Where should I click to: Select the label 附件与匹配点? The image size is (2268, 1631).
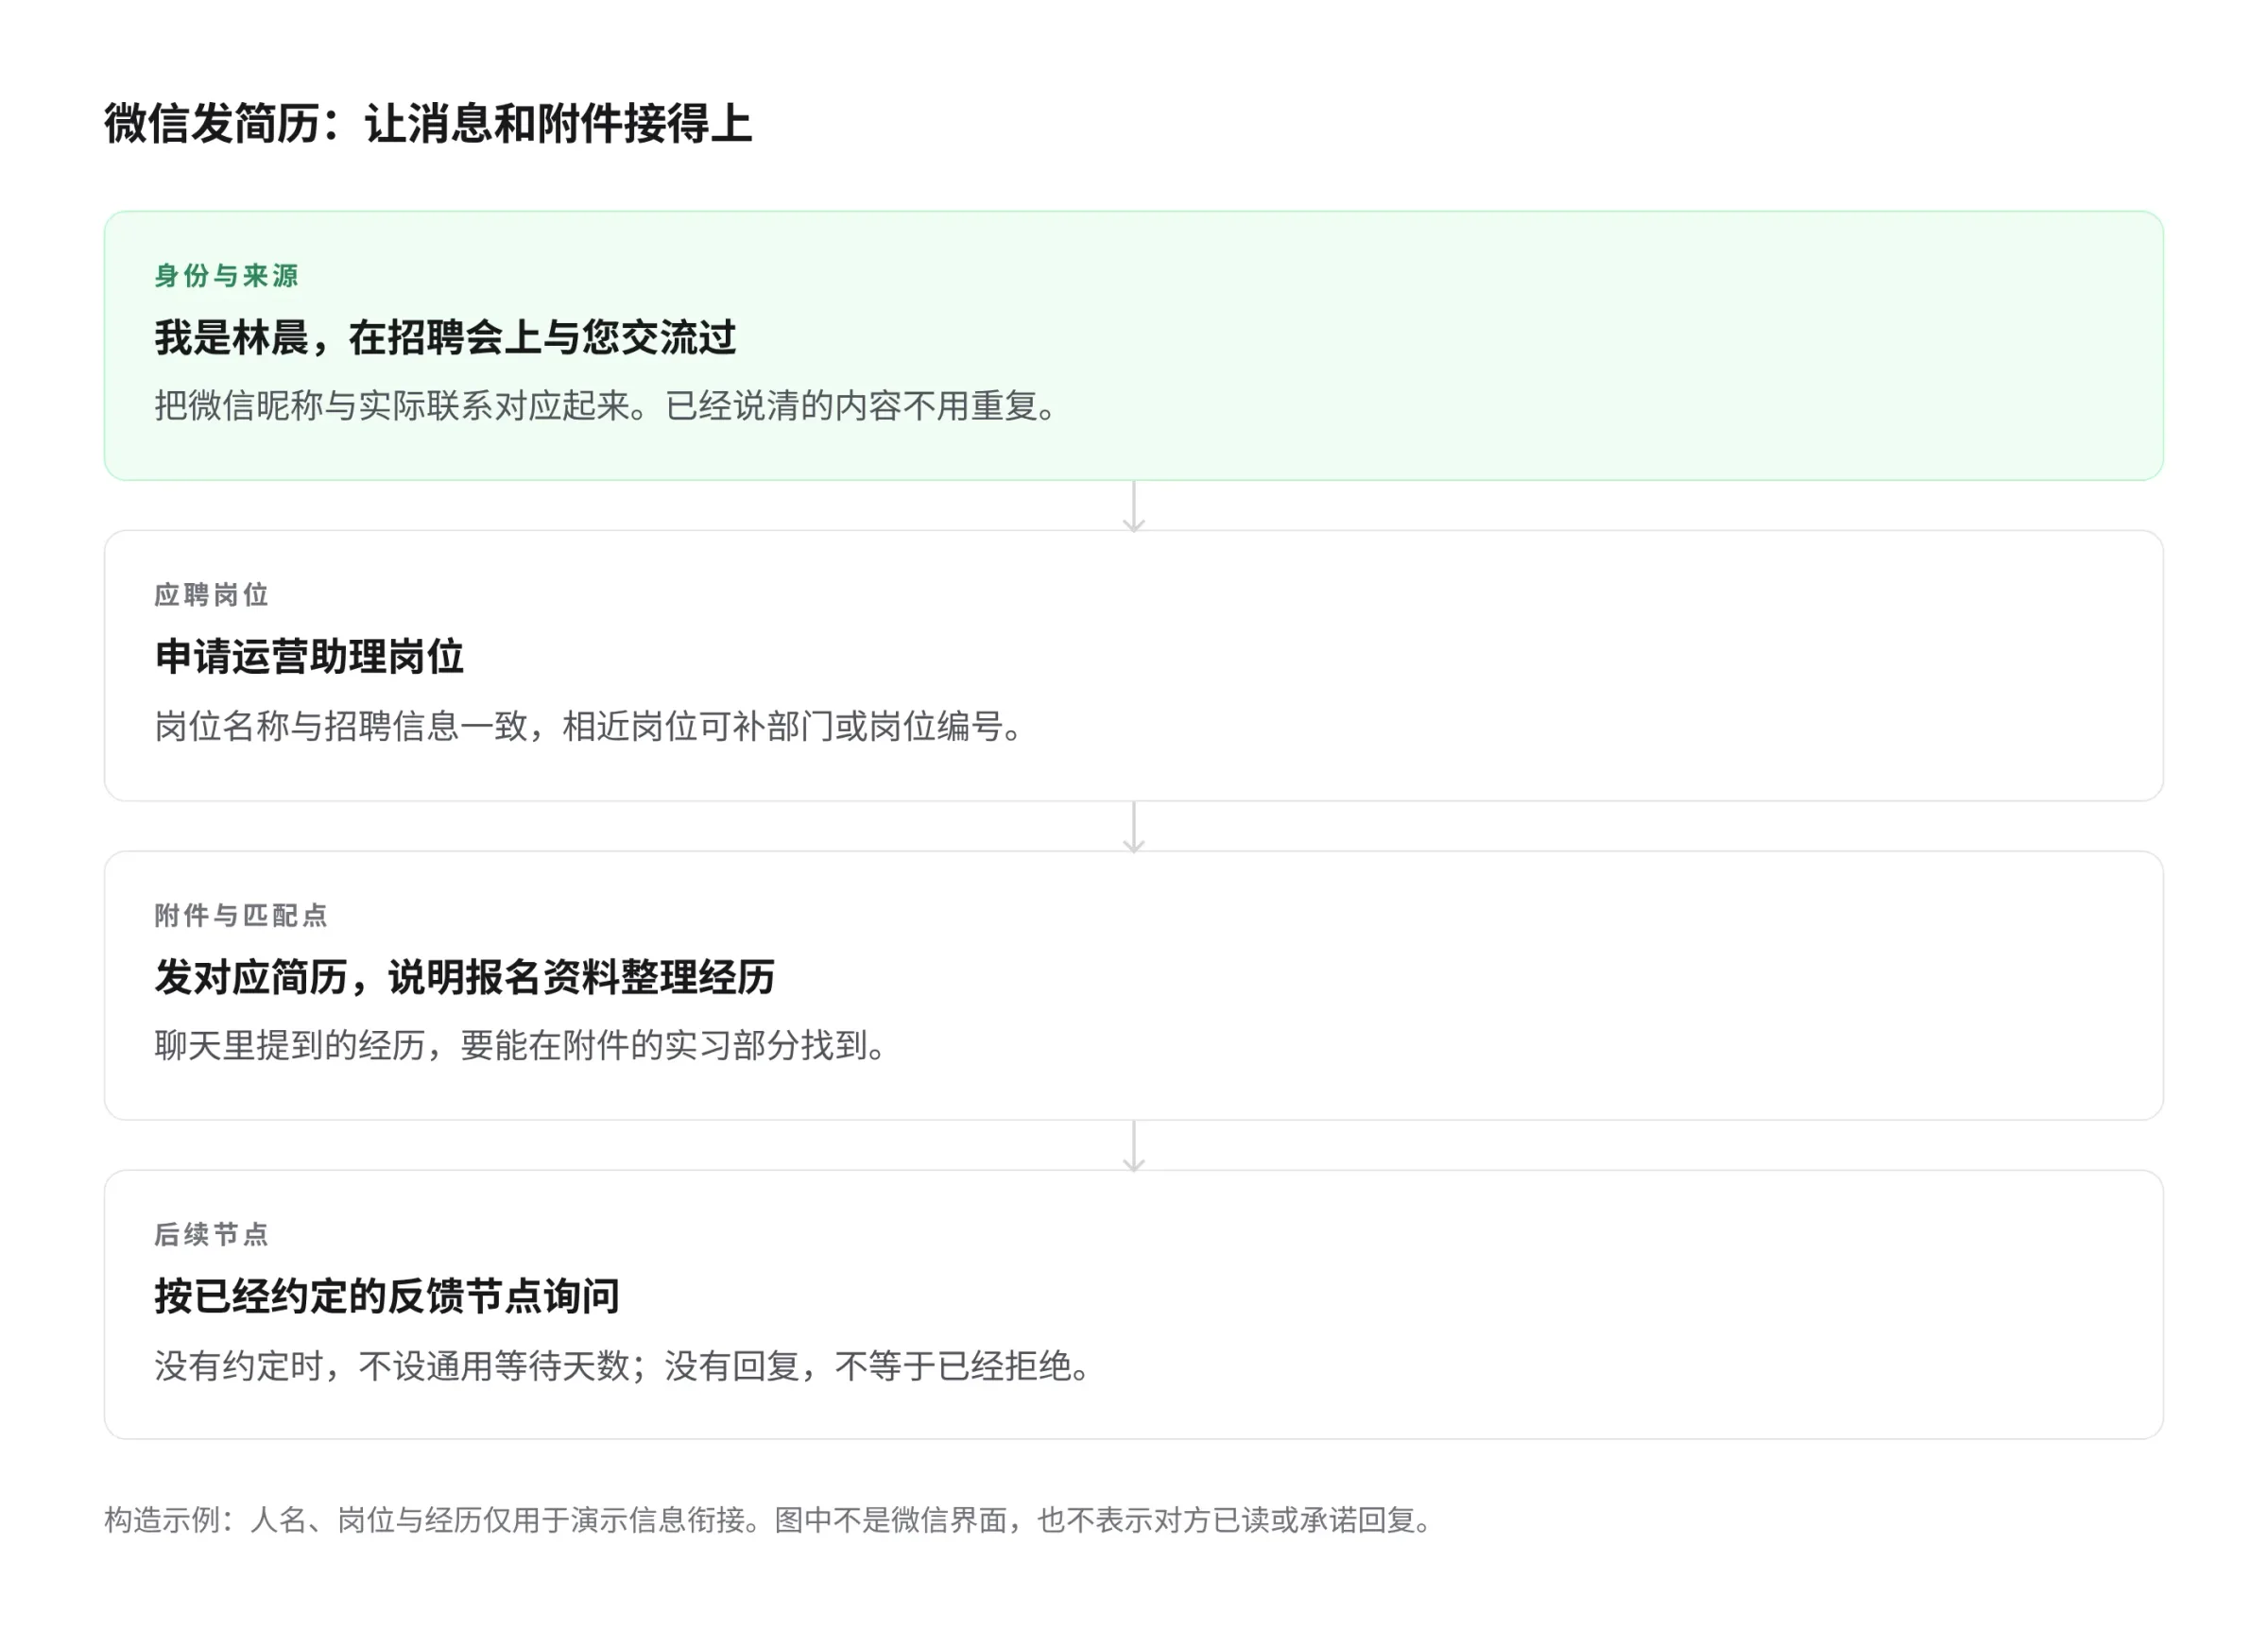[241, 916]
